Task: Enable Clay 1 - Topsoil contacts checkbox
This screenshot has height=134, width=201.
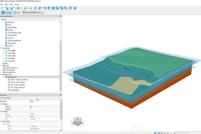Action: pos(9,80)
